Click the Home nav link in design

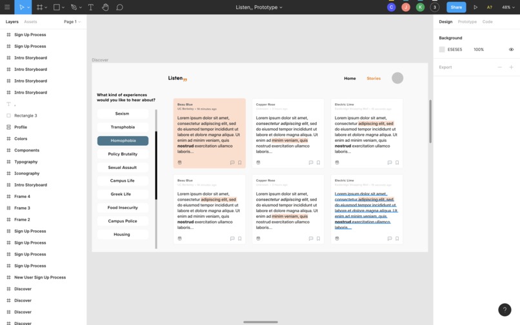point(350,79)
